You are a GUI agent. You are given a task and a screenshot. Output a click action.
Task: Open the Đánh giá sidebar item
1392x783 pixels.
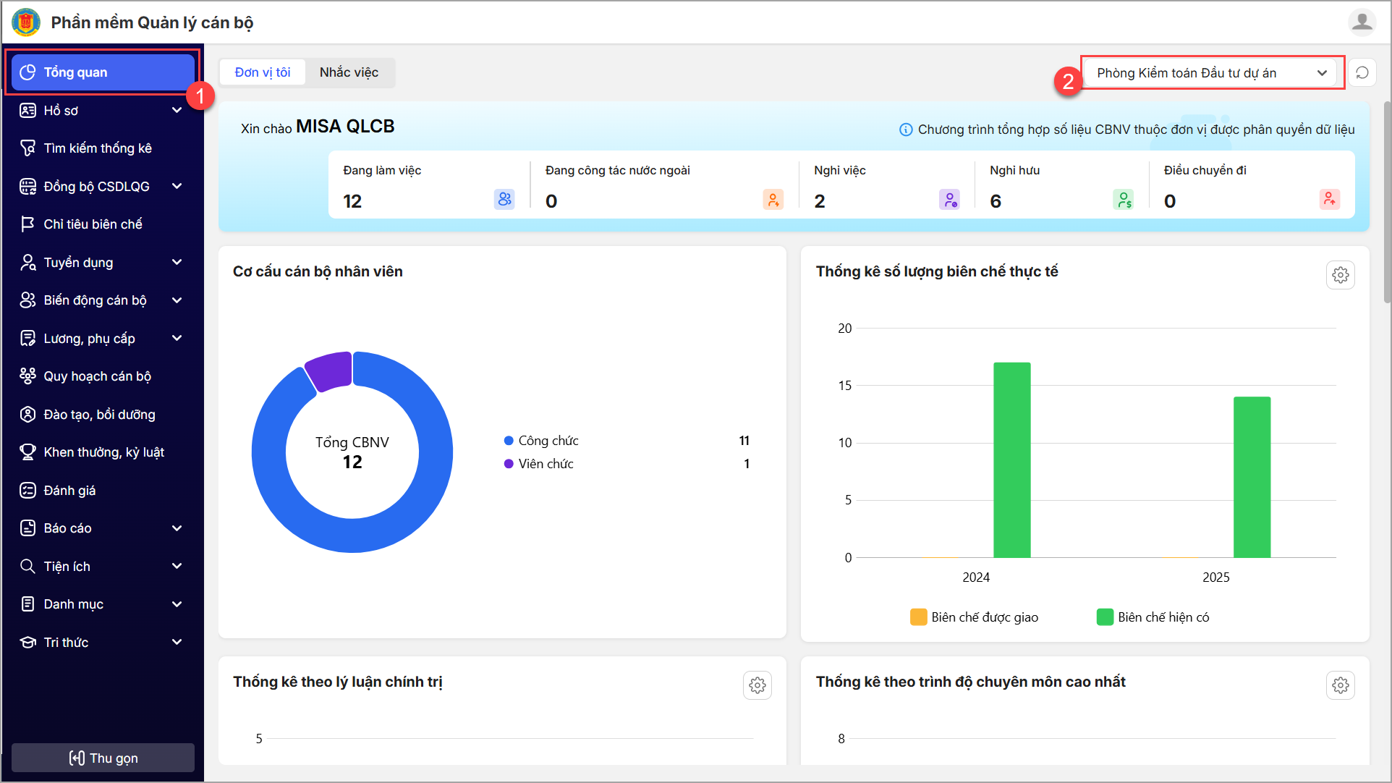69,491
